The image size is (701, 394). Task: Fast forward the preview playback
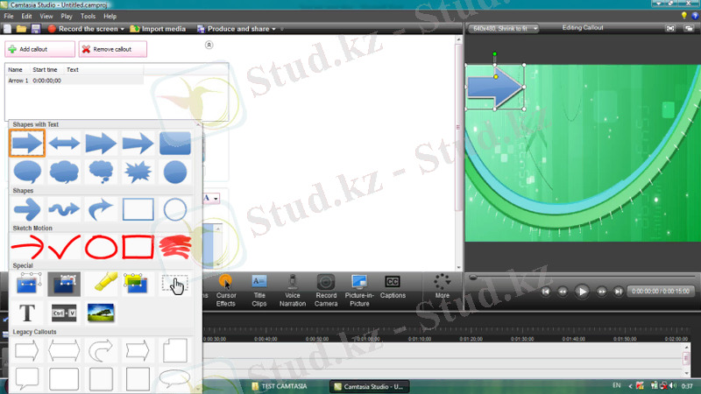click(602, 292)
